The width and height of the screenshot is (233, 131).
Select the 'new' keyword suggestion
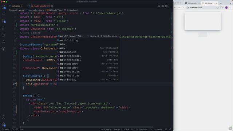click(88, 44)
